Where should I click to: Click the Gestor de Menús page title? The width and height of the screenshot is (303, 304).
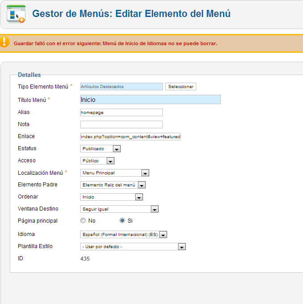(x=131, y=14)
